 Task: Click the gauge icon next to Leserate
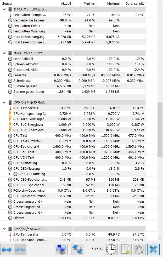pos(10,75)
